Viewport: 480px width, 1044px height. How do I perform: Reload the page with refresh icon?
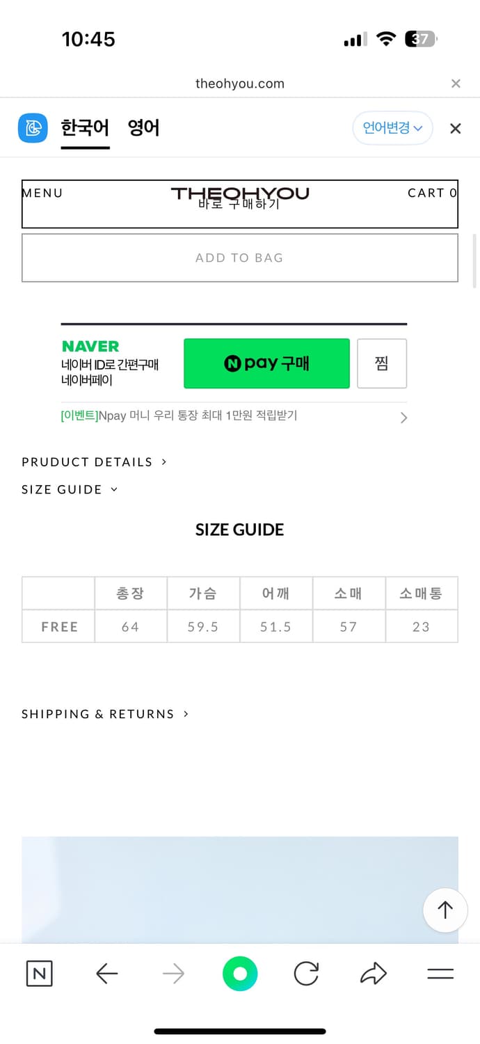coord(306,974)
